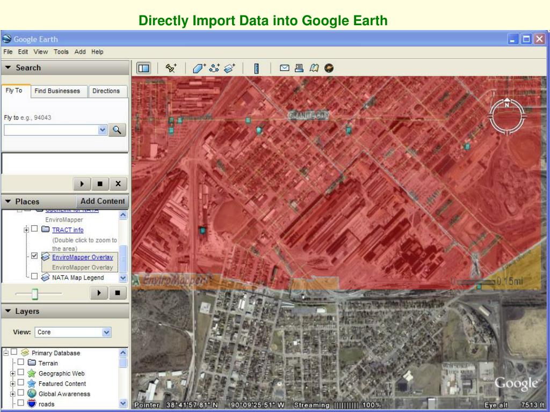Click the NATA Map Legend overlay icon
The width and height of the screenshot is (550, 412).
(45, 277)
